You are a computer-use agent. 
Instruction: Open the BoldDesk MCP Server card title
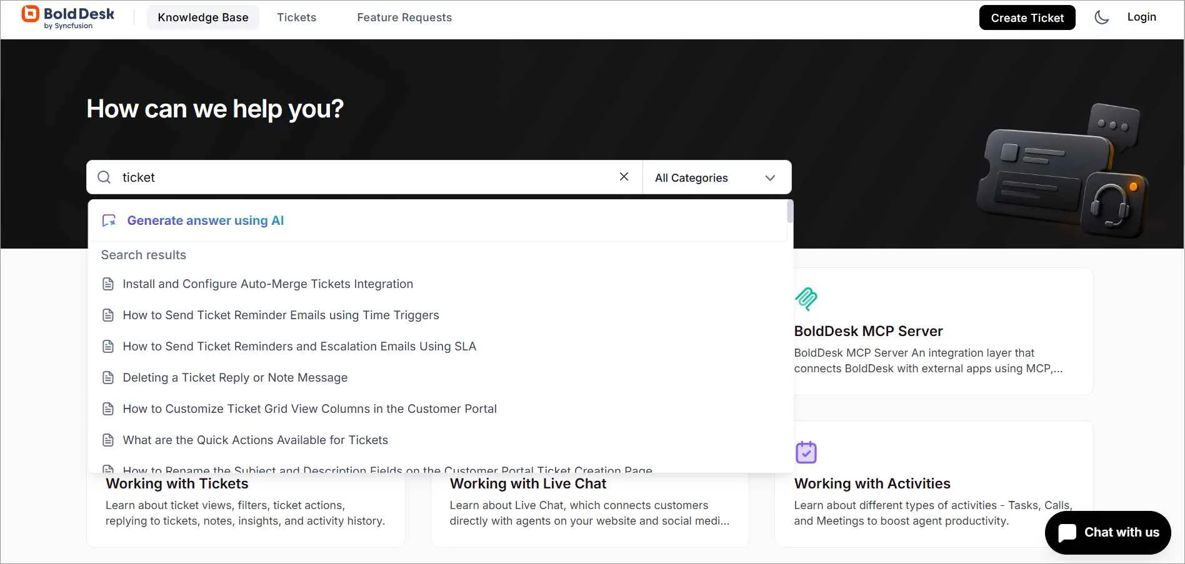point(868,331)
